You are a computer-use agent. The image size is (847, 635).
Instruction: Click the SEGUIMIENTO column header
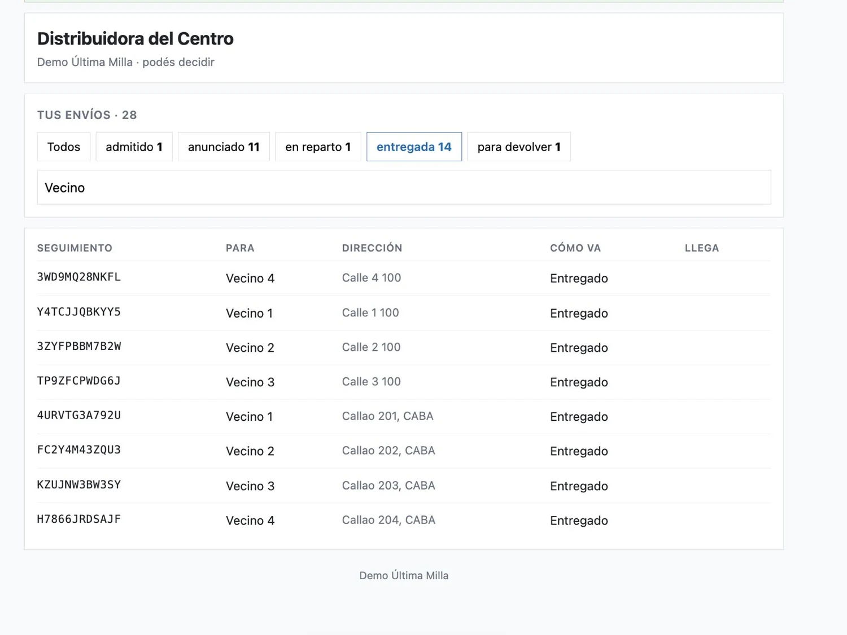pyautogui.click(x=75, y=248)
